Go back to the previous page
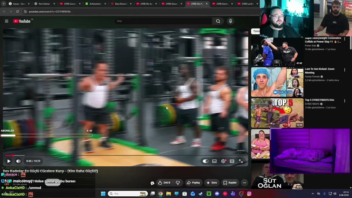 pyautogui.click(x=4, y=12)
